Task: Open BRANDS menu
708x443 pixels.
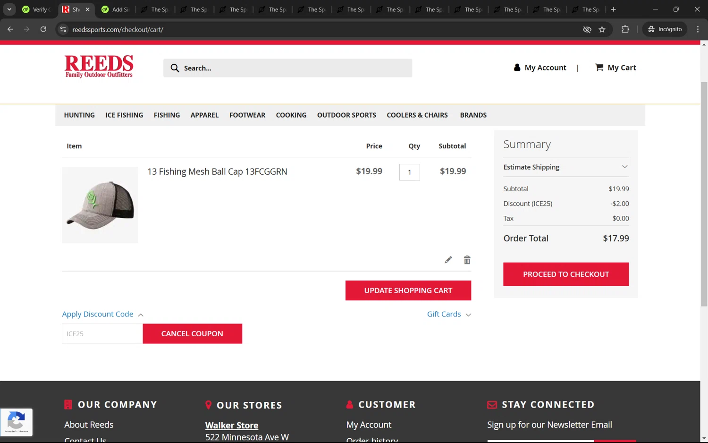Action: (x=473, y=115)
